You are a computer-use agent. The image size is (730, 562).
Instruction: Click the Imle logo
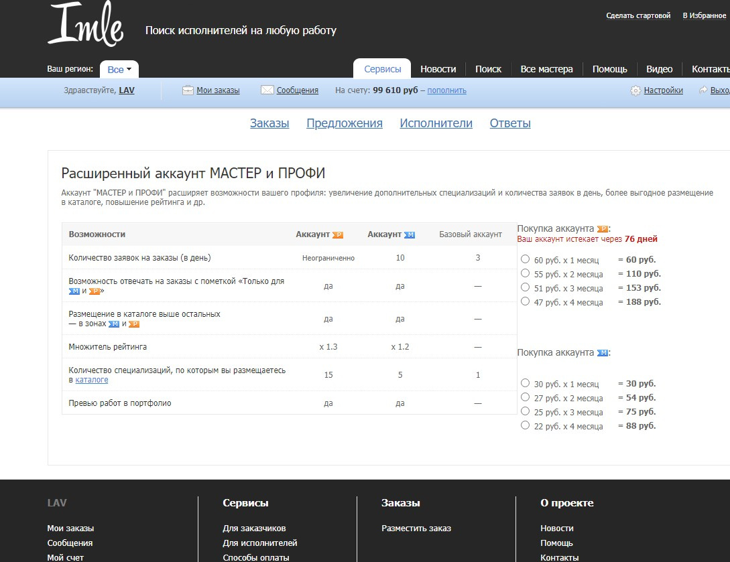click(x=85, y=23)
